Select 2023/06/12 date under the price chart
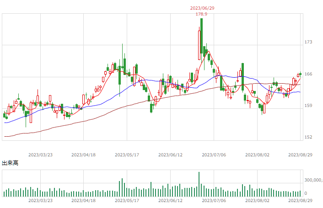 point(170,155)
